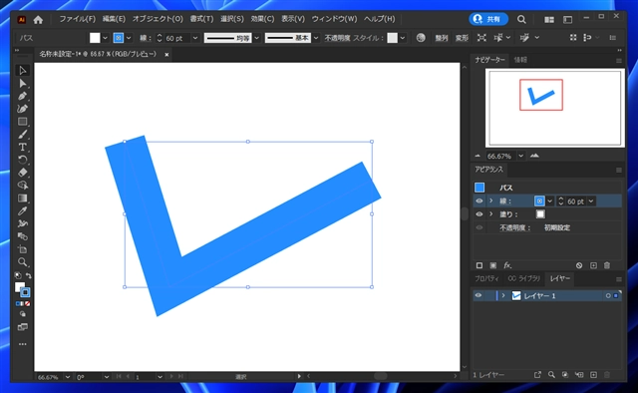Select the Direct Selection tool
638x393 pixels.
[22, 84]
